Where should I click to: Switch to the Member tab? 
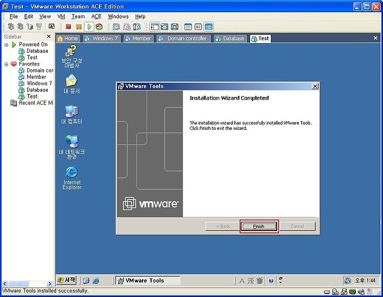(x=138, y=38)
